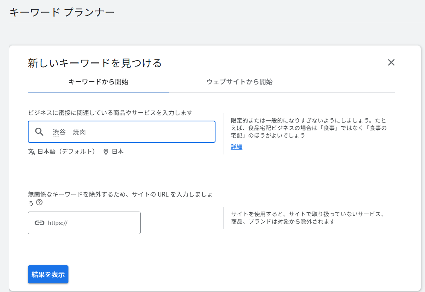Click the translate language icon
The image size is (425, 292).
click(32, 152)
